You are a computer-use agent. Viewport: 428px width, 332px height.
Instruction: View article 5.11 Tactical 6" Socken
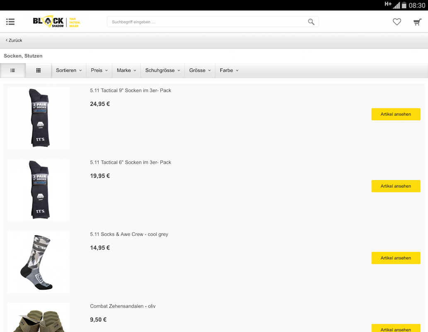click(x=396, y=186)
